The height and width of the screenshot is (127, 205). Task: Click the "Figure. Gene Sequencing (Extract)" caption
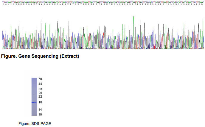[x=40, y=56]
